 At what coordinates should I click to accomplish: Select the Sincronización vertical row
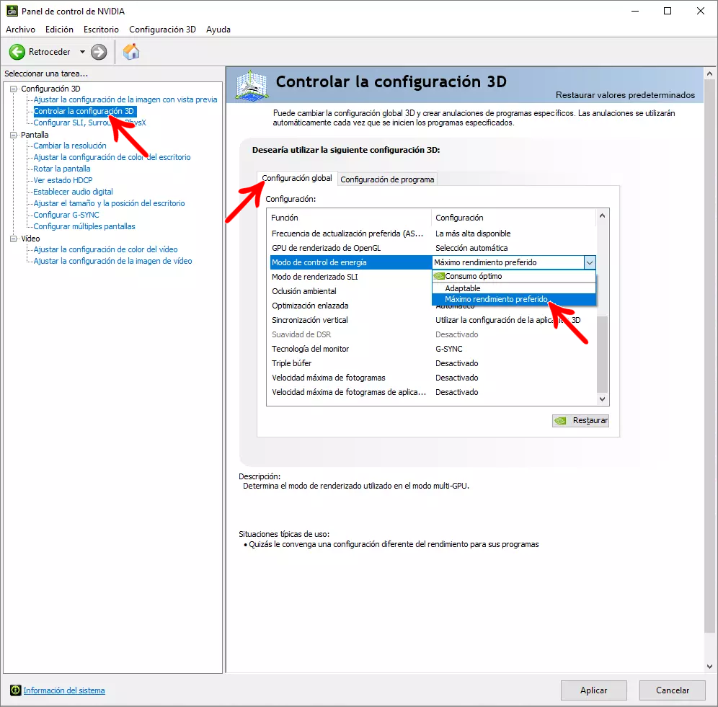[433, 320]
